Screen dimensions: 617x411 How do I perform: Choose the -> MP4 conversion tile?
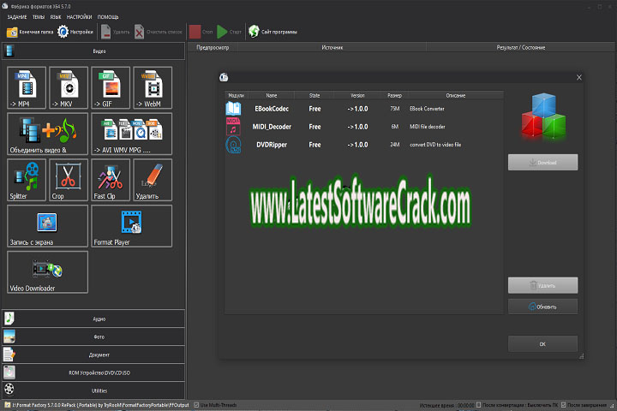coord(27,87)
